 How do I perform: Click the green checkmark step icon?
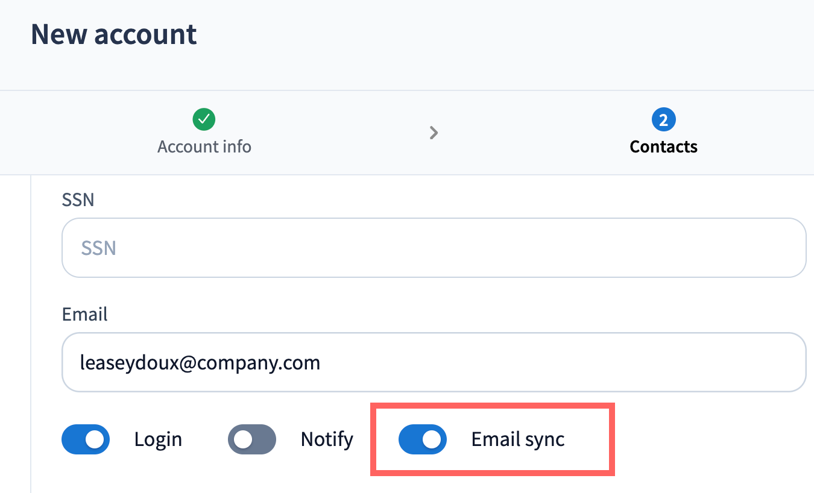[204, 119]
